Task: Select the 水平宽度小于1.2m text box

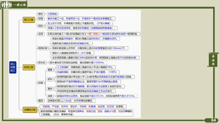Action: pos(95,77)
